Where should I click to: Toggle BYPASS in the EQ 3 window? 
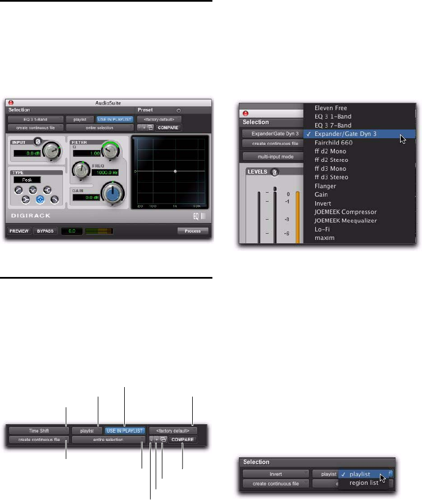click(x=46, y=231)
